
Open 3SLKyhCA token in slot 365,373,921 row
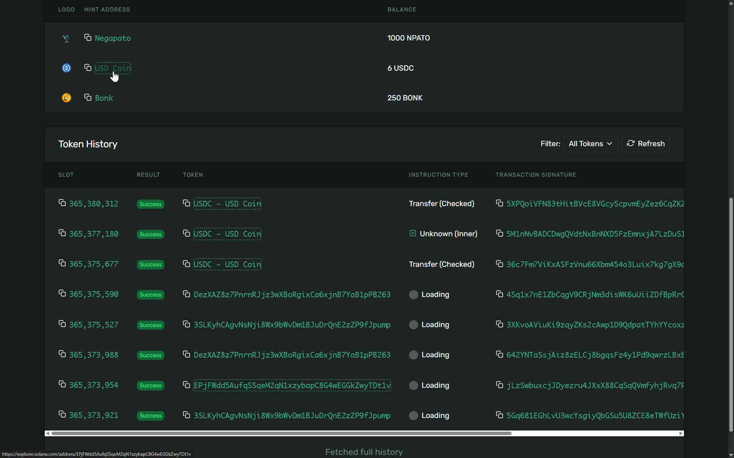(292, 416)
